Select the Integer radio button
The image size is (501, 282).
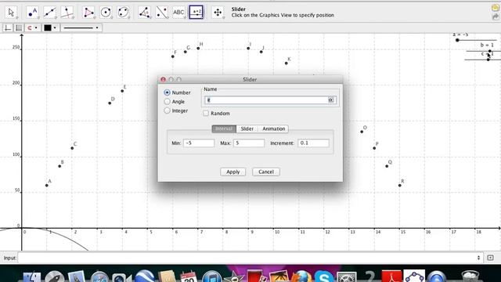point(167,110)
